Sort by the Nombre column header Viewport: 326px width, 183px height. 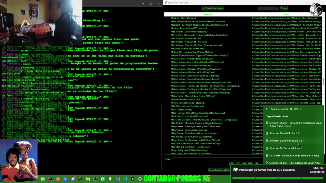point(208,14)
